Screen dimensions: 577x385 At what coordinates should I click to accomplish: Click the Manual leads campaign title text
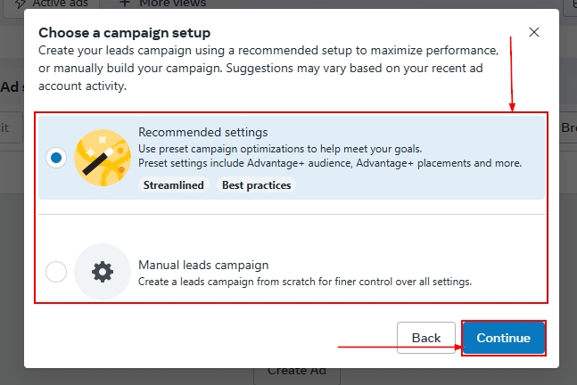pos(203,265)
